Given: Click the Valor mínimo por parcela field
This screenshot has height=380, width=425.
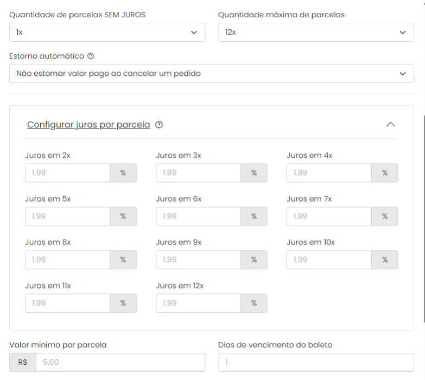Looking at the screenshot, I should pyautogui.click(x=120, y=362).
